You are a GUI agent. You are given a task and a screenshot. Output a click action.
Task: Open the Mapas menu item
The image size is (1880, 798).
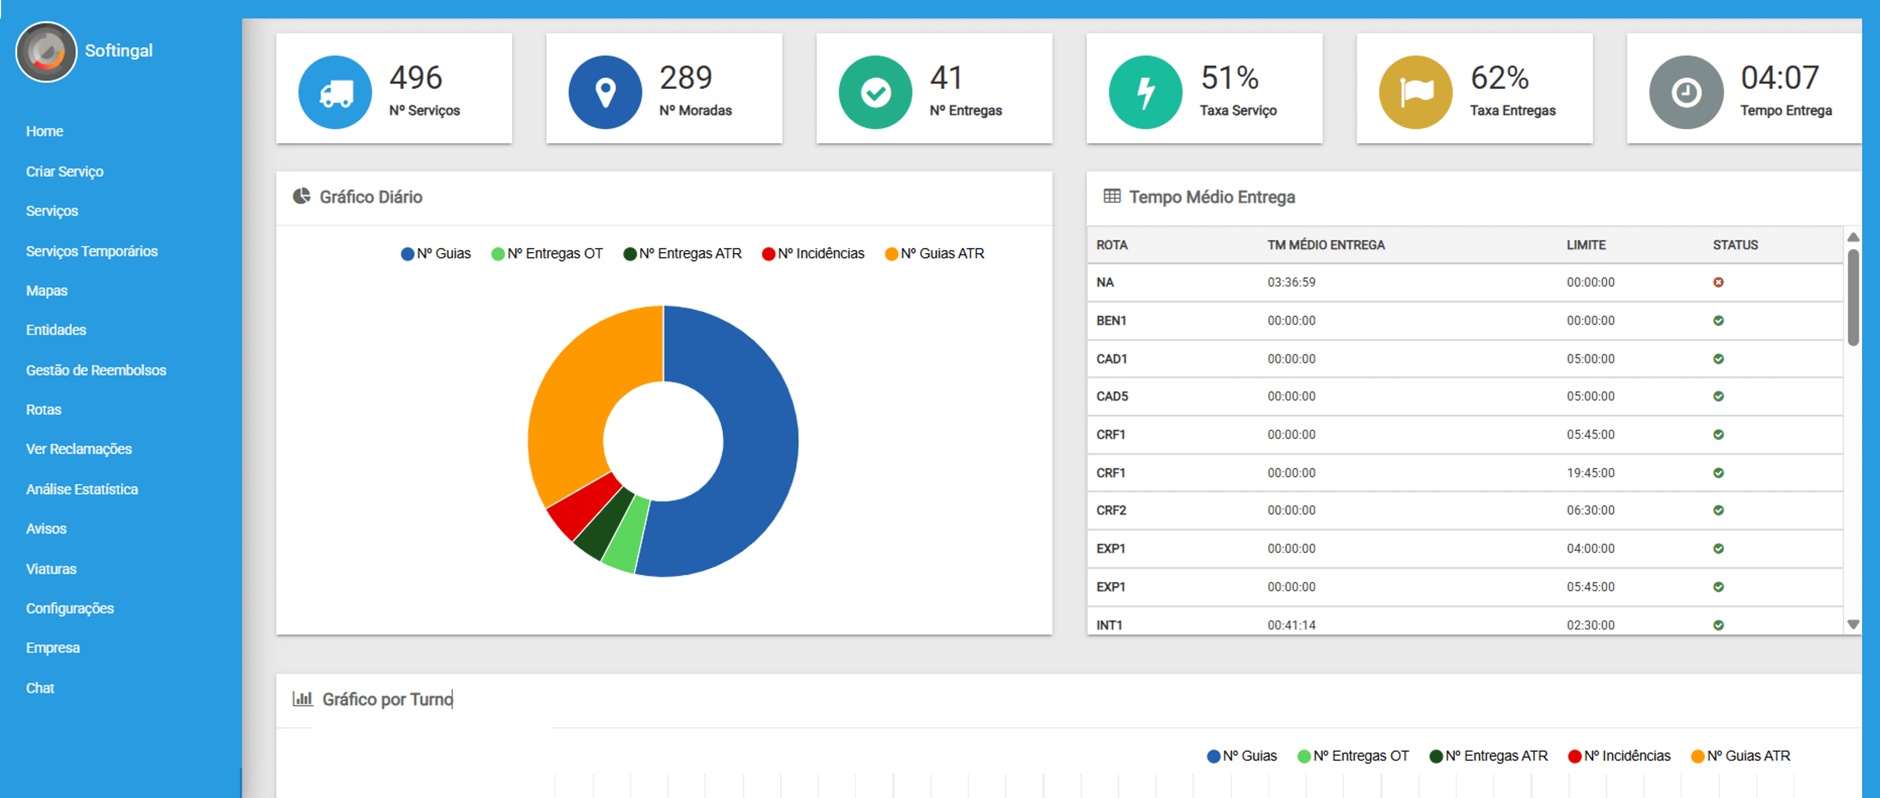click(47, 291)
